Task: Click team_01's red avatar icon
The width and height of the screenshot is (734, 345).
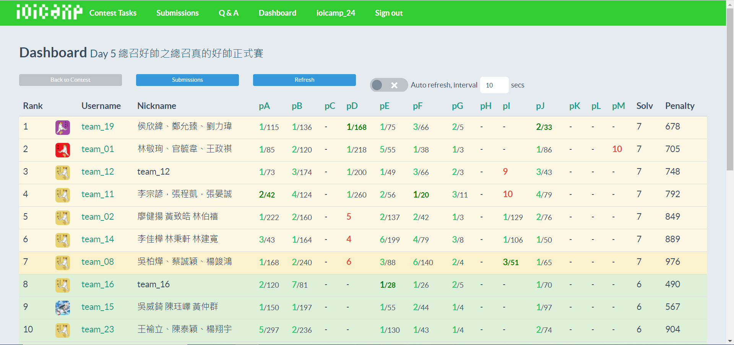Action: point(63,150)
